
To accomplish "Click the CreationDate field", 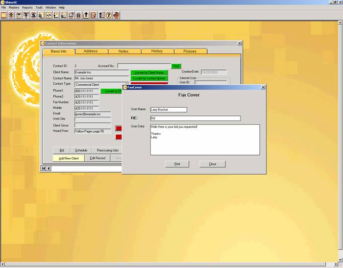I will pos(214,72).
